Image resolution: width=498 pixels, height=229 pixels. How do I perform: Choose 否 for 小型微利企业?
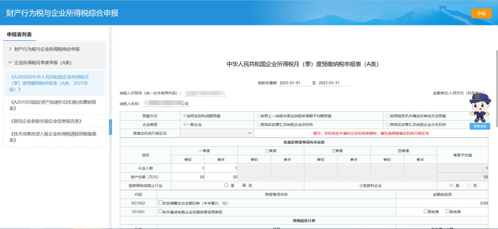pos(469,186)
